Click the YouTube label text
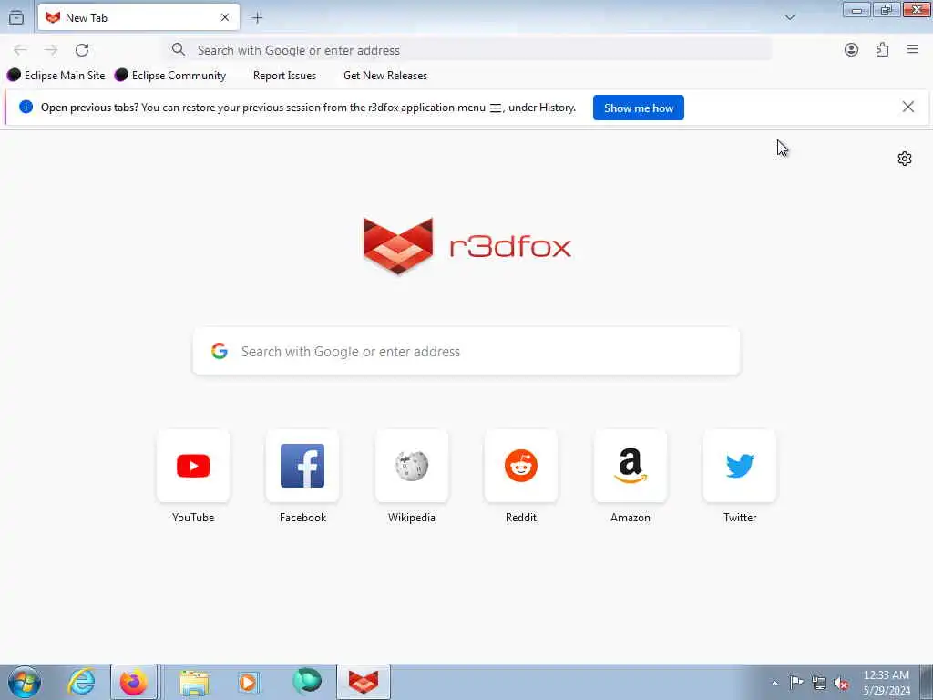Screen dimensions: 933x700 point(193,518)
